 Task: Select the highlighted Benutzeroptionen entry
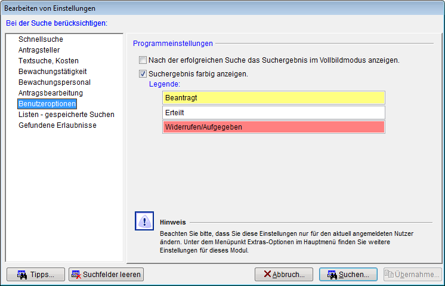click(47, 104)
